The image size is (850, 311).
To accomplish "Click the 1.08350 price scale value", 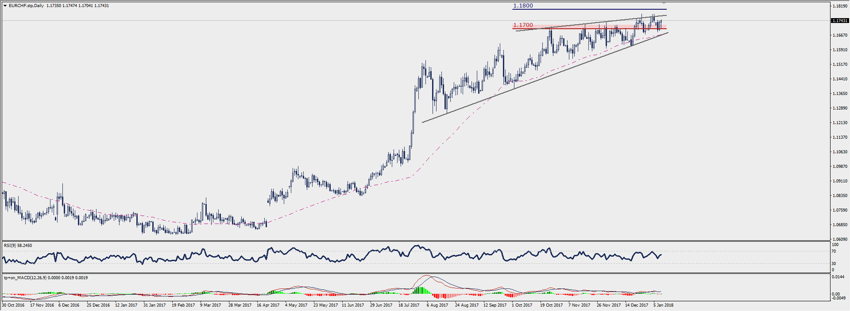I will point(840,196).
